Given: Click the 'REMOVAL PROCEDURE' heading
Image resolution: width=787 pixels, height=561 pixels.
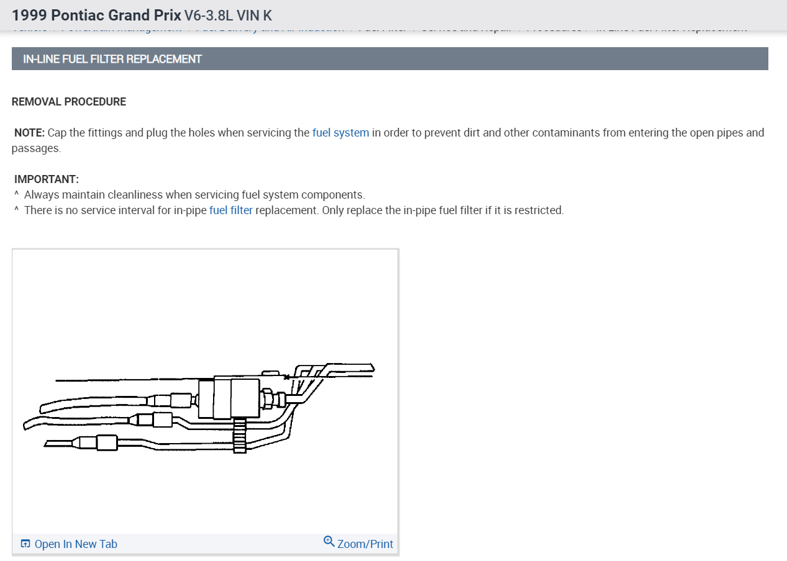Looking at the screenshot, I should click(x=69, y=102).
